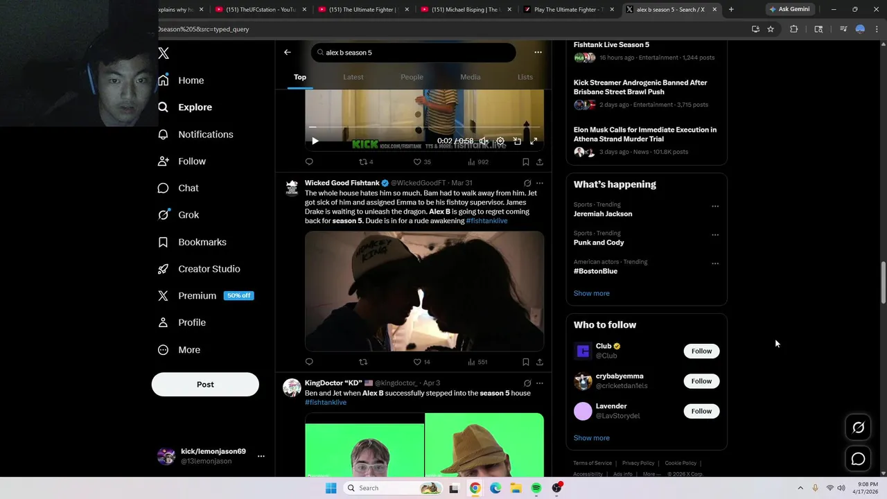
Task: Toggle picture-in-picture on the video
Action: point(517,141)
